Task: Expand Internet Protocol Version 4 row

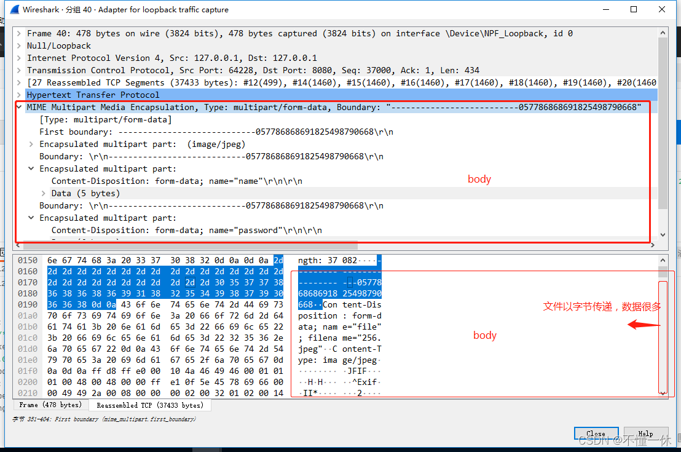Action: click(x=18, y=58)
